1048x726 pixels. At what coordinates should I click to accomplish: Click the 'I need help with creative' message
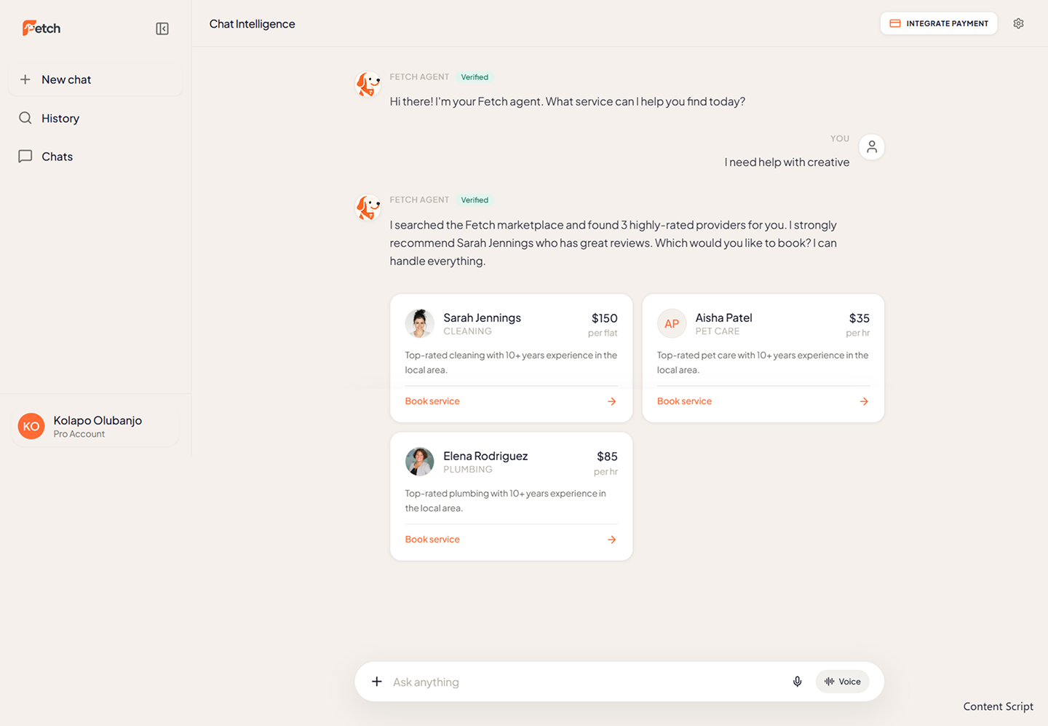coord(787,162)
